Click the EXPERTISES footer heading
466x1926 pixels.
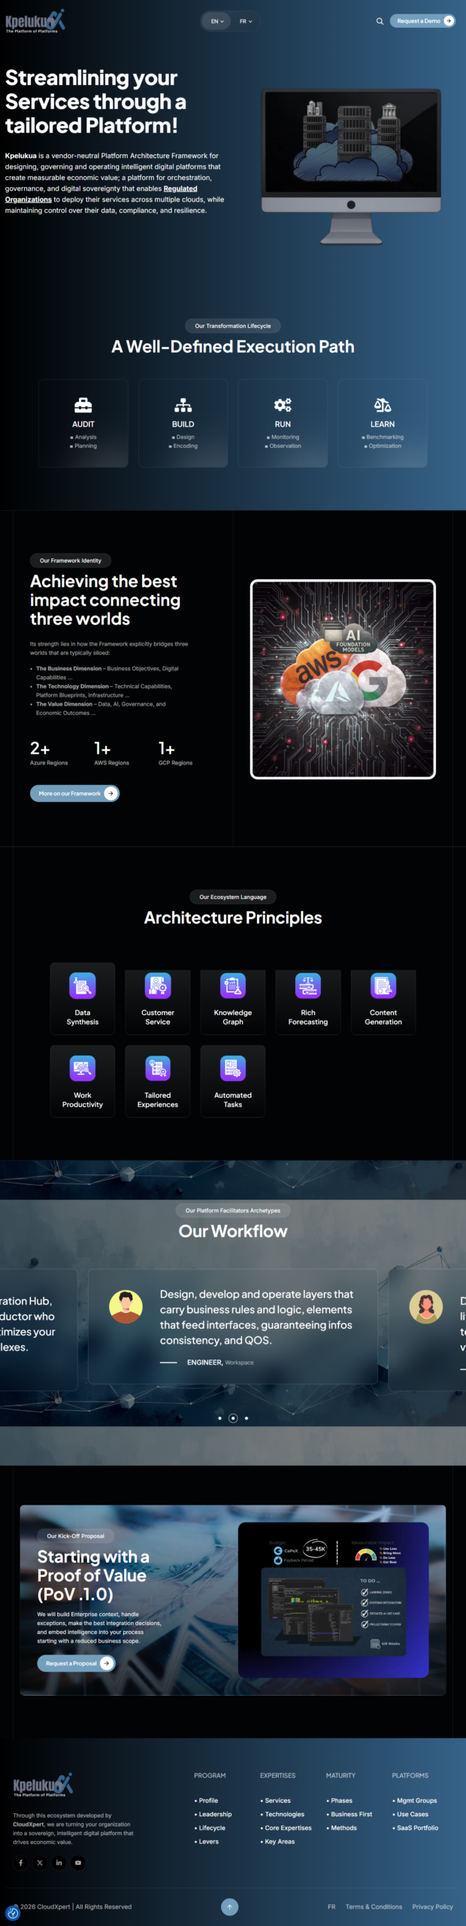pyautogui.click(x=278, y=1775)
